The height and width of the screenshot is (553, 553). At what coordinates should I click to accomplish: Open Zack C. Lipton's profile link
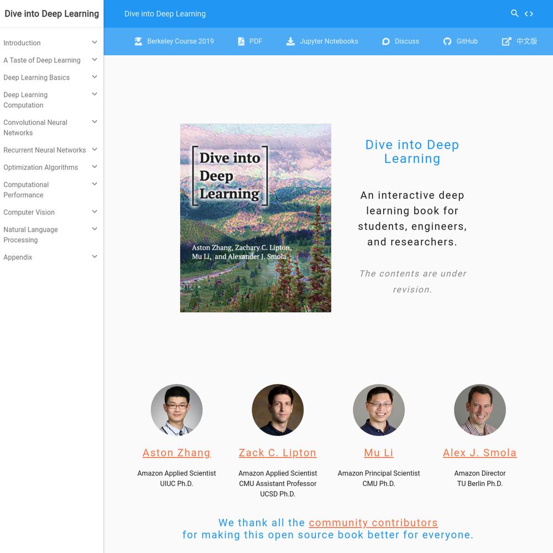click(278, 453)
